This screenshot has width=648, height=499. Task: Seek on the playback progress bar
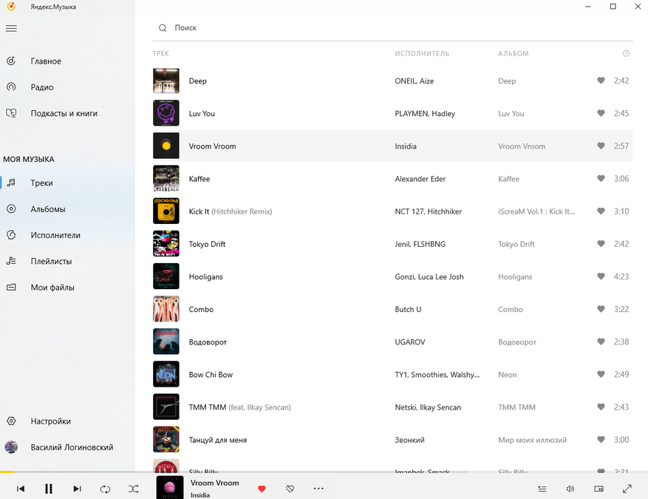click(324, 472)
